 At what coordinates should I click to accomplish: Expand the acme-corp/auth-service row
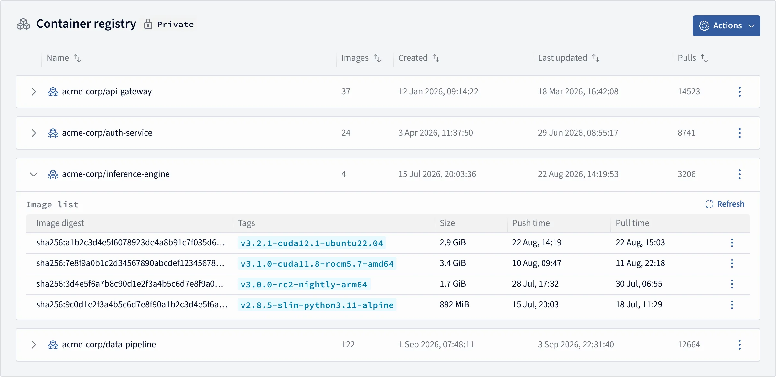(34, 133)
